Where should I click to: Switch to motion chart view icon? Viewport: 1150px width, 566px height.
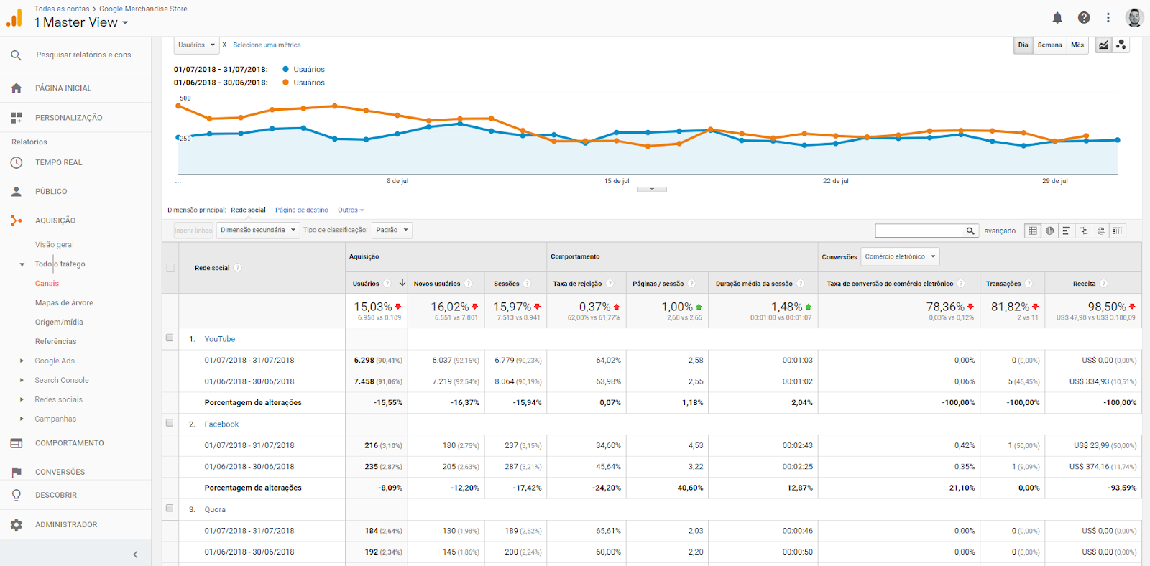pyautogui.click(x=1121, y=45)
